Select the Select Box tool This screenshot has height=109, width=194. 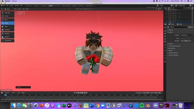(x=8, y=13)
